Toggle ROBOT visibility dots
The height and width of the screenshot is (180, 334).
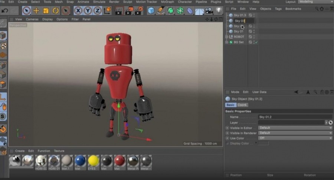pos(254,37)
